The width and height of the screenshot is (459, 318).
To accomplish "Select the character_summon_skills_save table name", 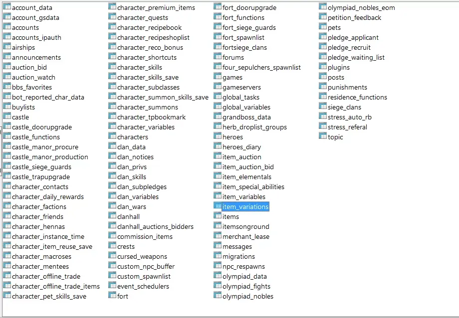I will coord(163,97).
